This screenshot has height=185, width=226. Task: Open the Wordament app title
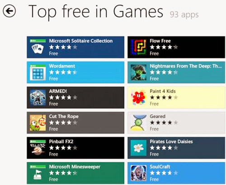pos(62,66)
